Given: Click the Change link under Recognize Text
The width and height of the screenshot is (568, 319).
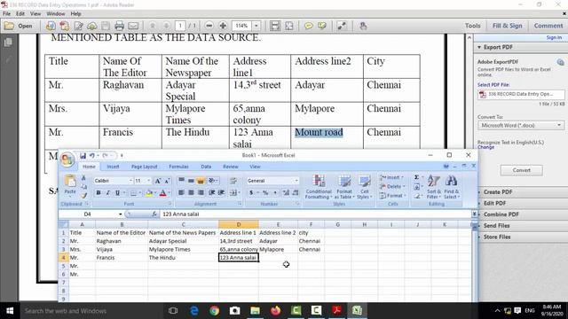Looking at the screenshot, I should [485, 147].
